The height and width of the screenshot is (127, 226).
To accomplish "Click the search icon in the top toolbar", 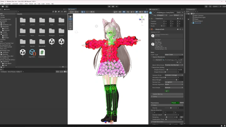I will [210, 7].
